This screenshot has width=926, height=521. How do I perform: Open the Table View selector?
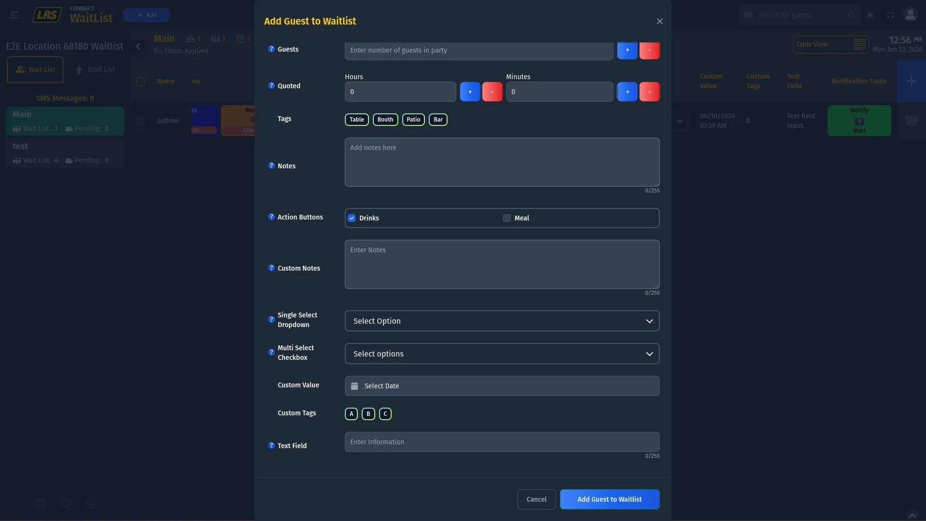831,44
